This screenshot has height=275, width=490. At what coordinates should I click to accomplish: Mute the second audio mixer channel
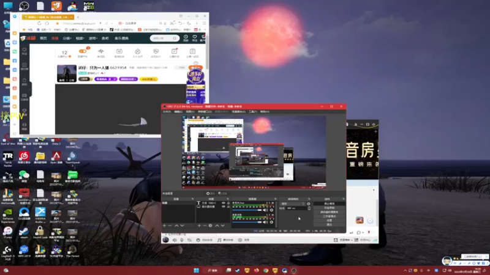[x=265, y=222]
